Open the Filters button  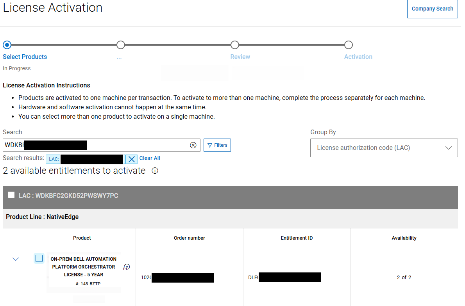coord(217,145)
